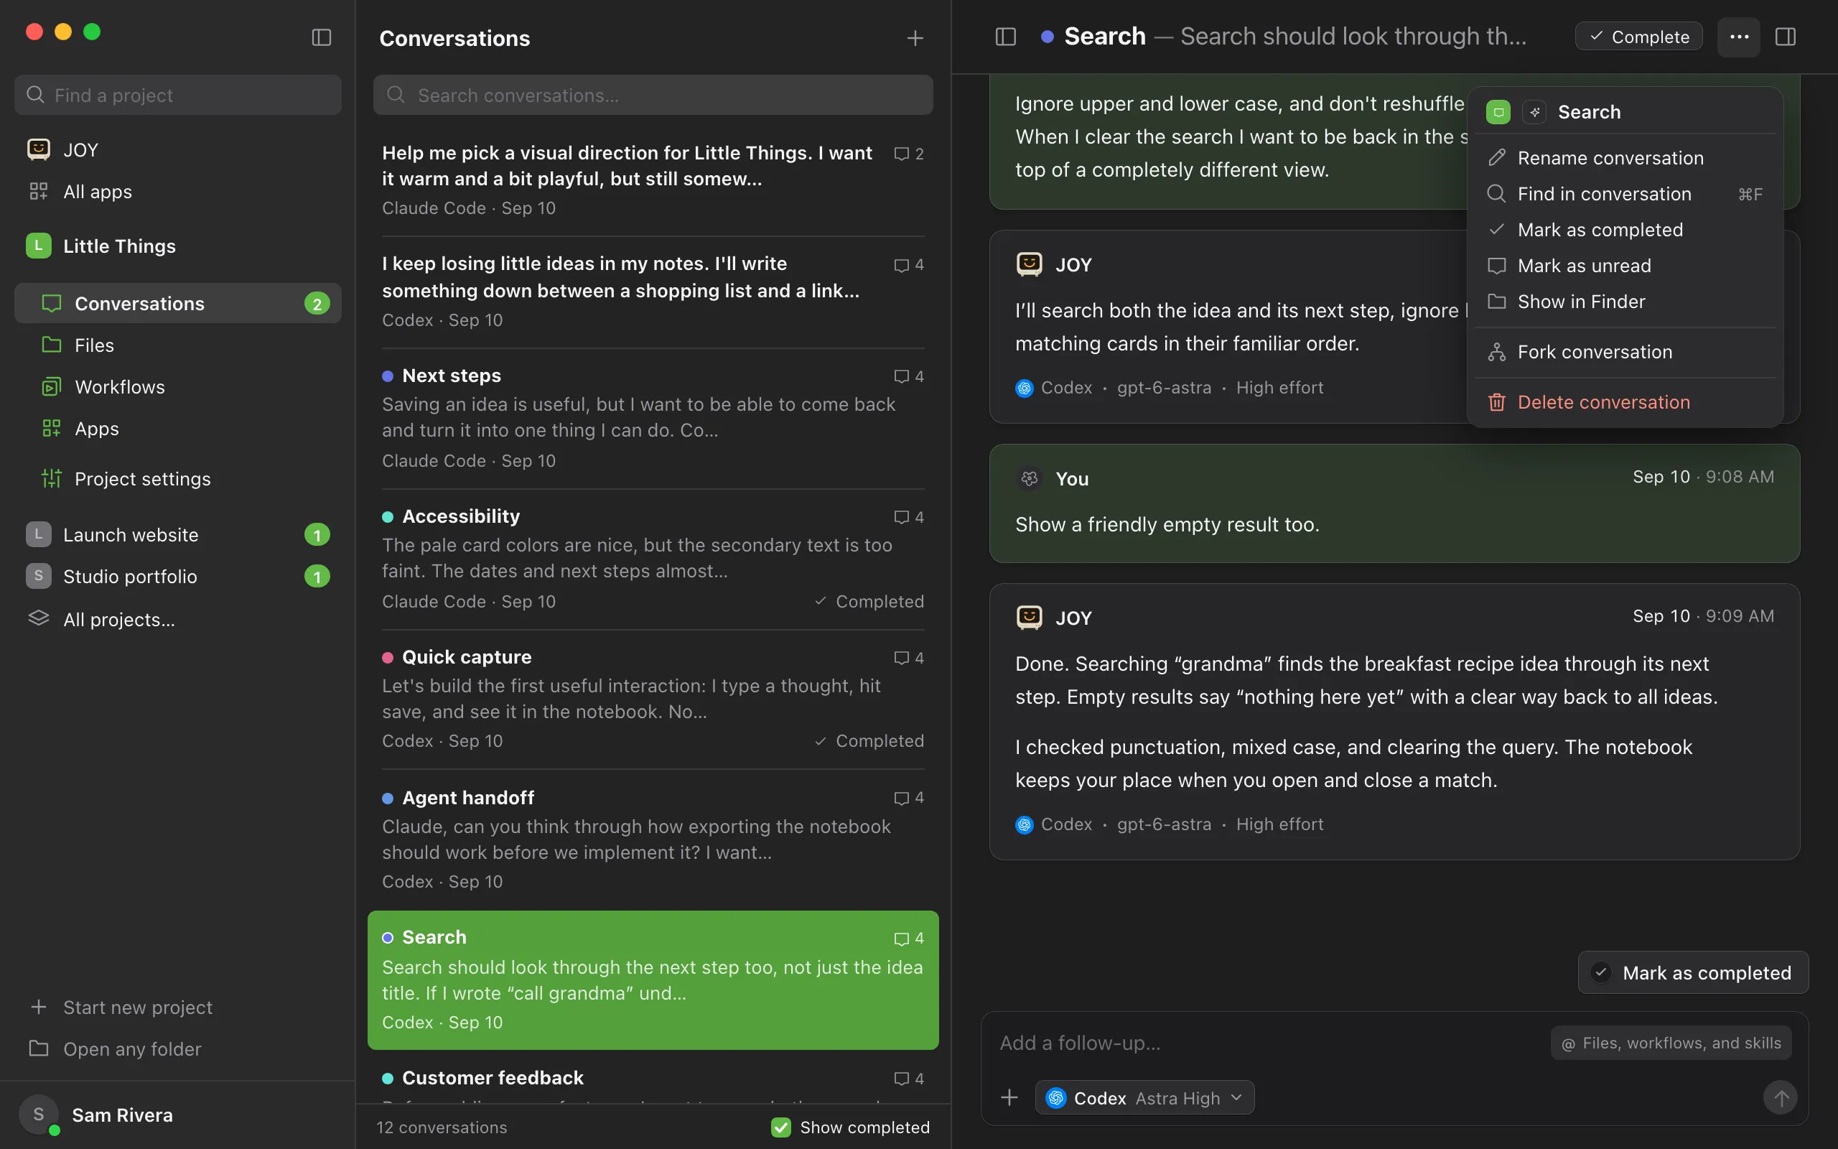1838x1149 pixels.
Task: Open the Files section
Action: pyautogui.click(x=178, y=345)
